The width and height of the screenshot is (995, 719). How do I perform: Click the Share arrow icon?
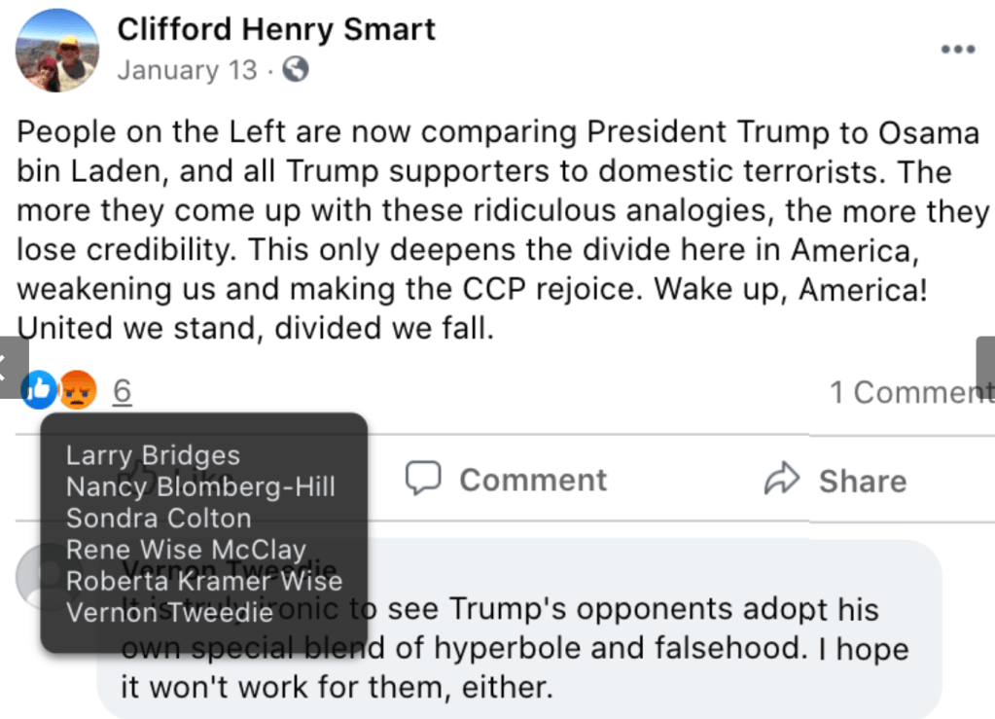pyautogui.click(x=781, y=479)
